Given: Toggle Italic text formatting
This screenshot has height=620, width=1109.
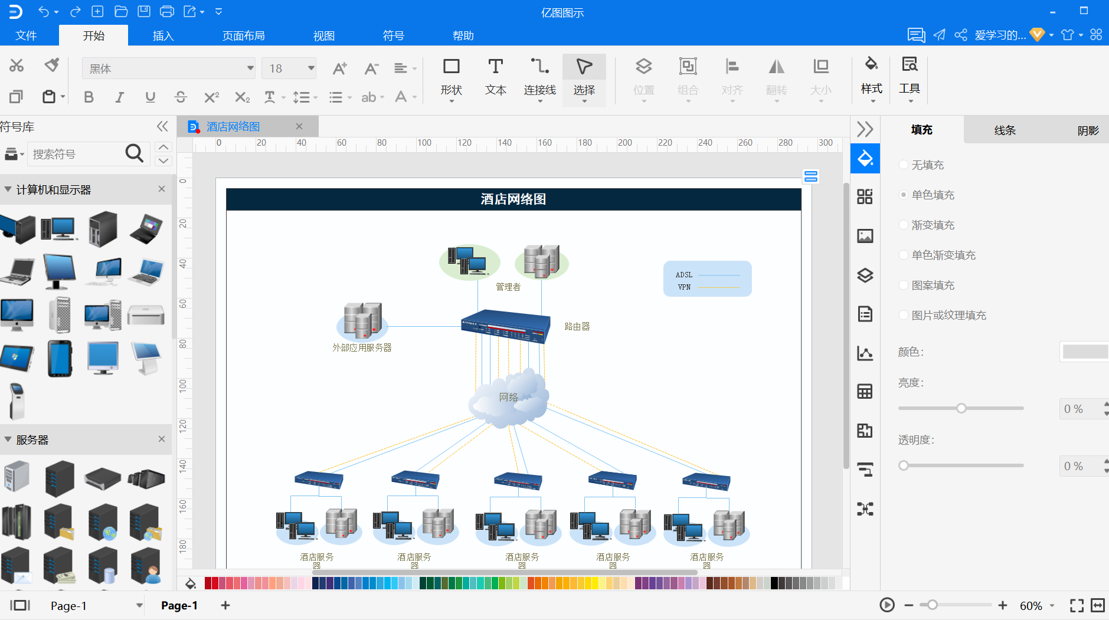Looking at the screenshot, I should [x=120, y=97].
